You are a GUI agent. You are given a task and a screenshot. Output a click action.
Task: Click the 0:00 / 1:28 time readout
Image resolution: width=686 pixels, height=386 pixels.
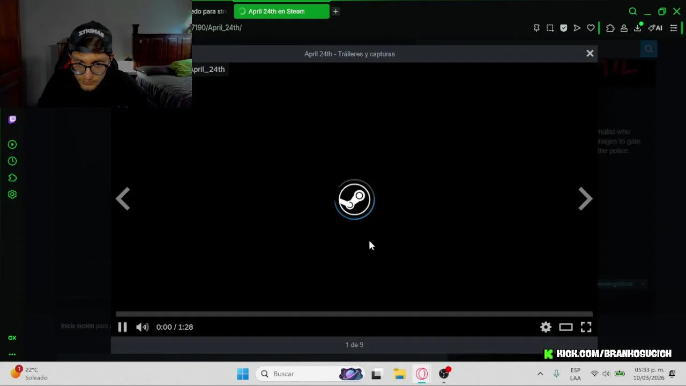click(175, 327)
